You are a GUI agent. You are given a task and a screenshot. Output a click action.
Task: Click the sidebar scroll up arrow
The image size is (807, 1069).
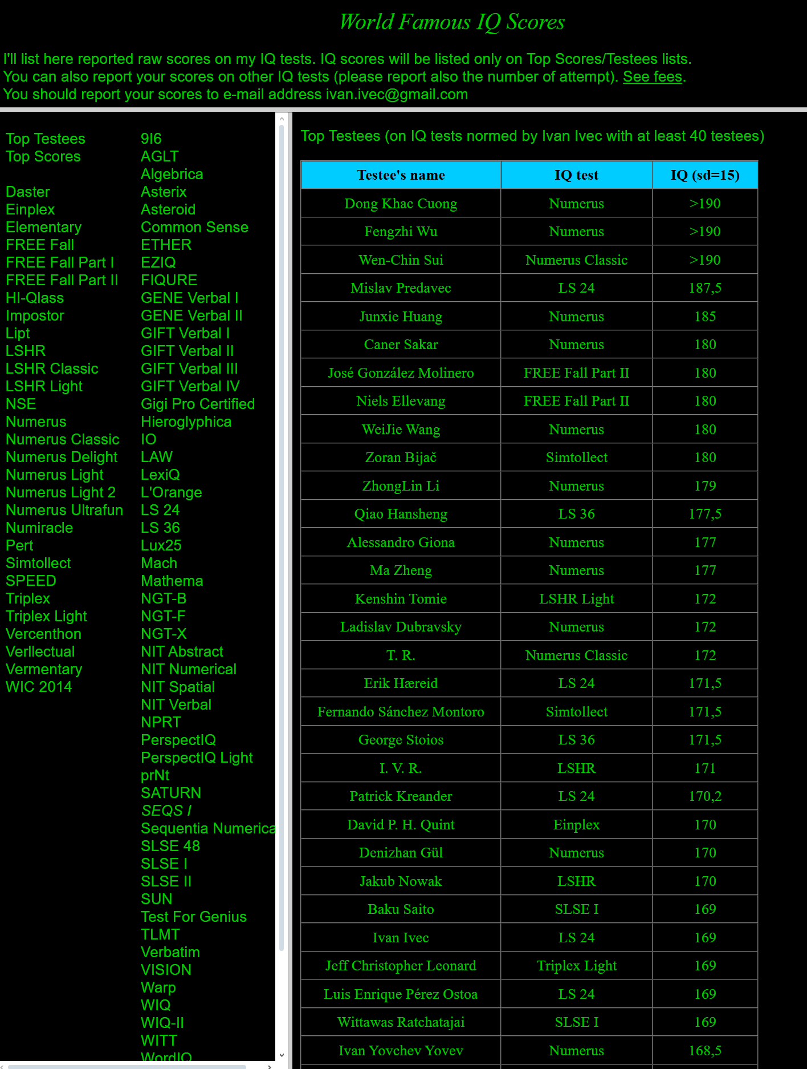point(281,118)
